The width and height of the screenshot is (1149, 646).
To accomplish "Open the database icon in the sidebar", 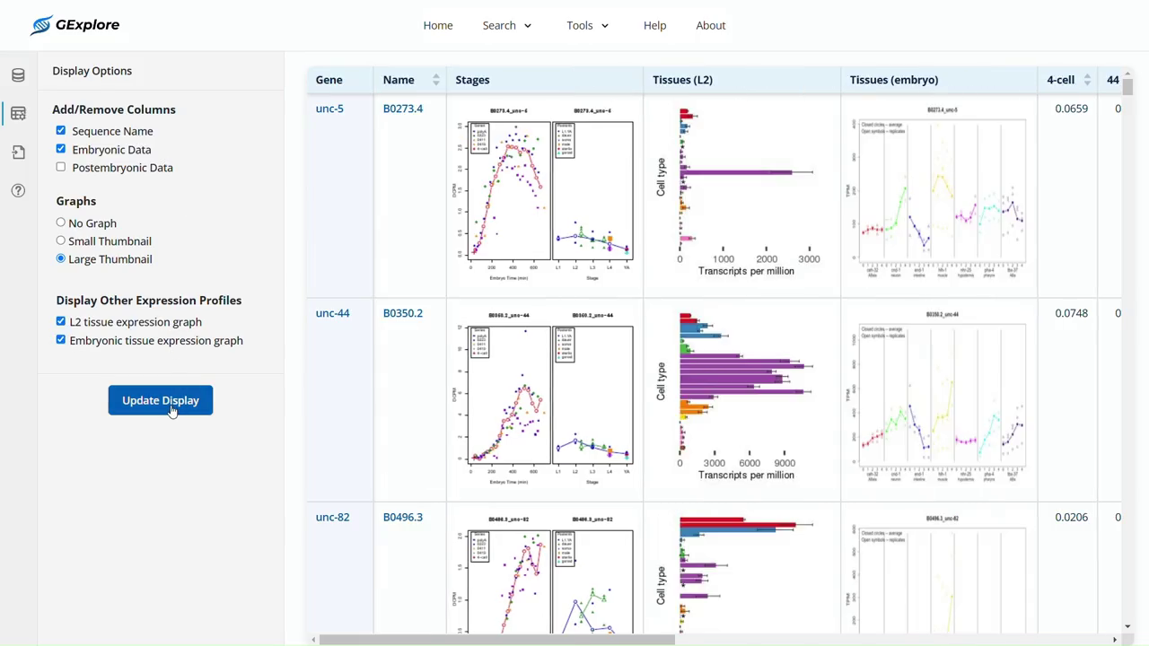I will click(18, 75).
